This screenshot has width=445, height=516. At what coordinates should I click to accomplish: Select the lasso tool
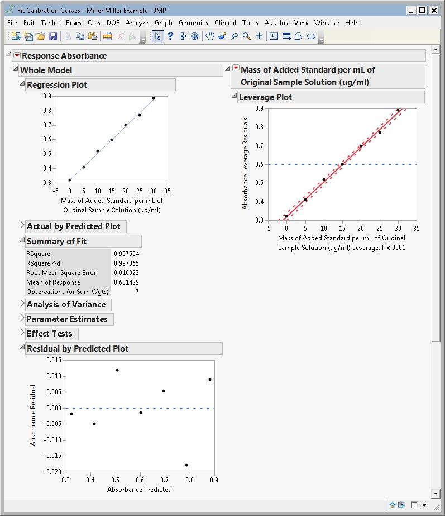pyautogui.click(x=235, y=36)
